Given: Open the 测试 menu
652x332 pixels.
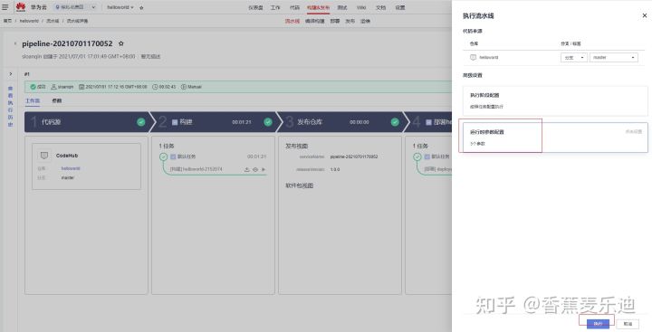Looking at the screenshot, I should click(341, 7).
